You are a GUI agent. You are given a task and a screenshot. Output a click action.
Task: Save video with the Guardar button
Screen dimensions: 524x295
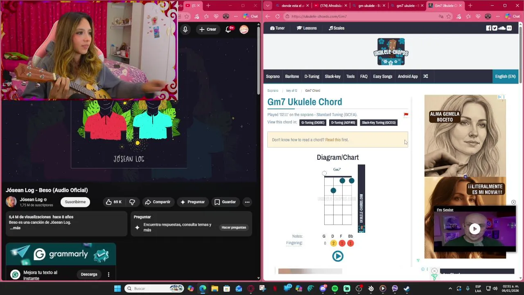[x=225, y=202]
